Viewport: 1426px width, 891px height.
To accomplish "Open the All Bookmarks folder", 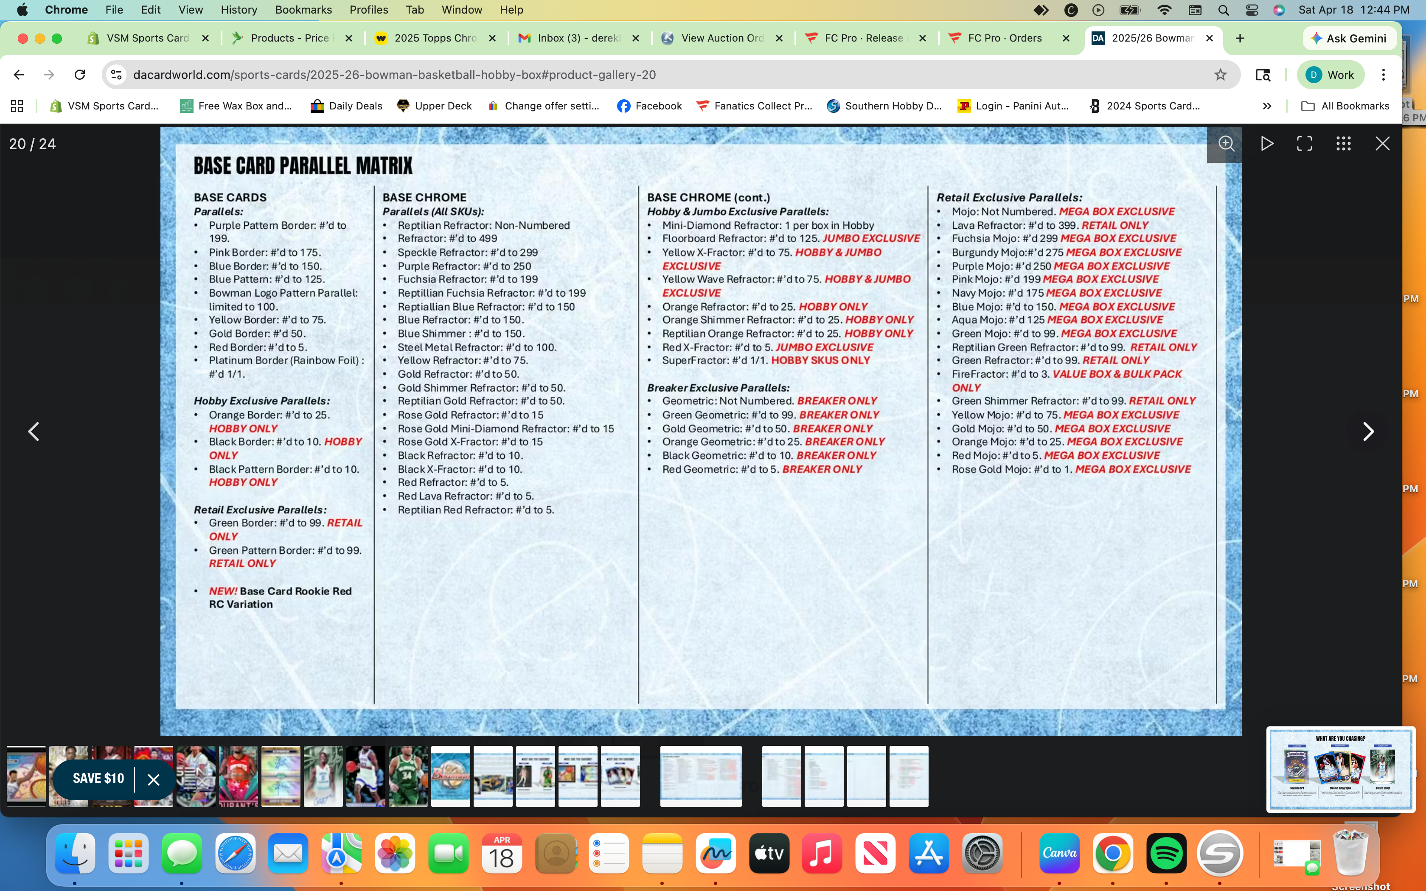I will tap(1345, 106).
